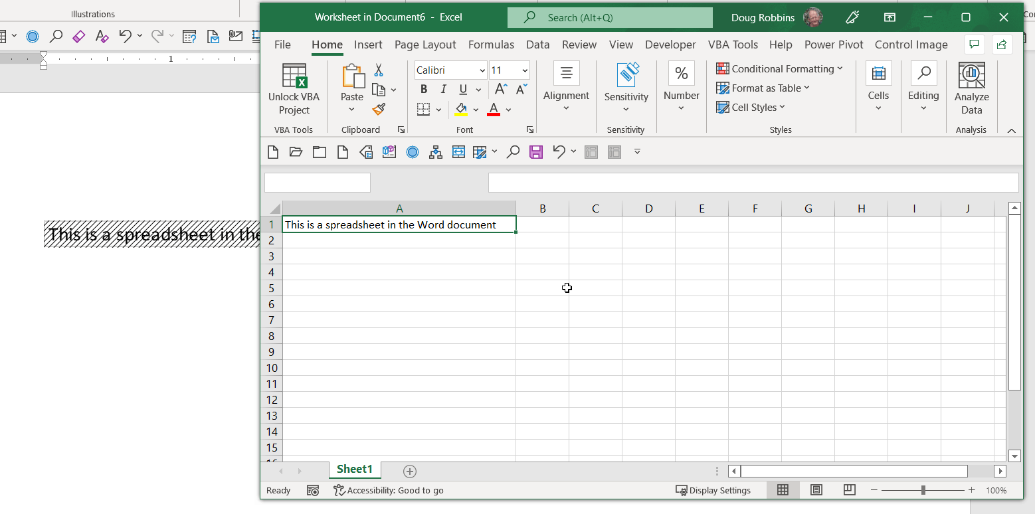Click Display Settings in status bar
1035x514 pixels.
pos(713,490)
